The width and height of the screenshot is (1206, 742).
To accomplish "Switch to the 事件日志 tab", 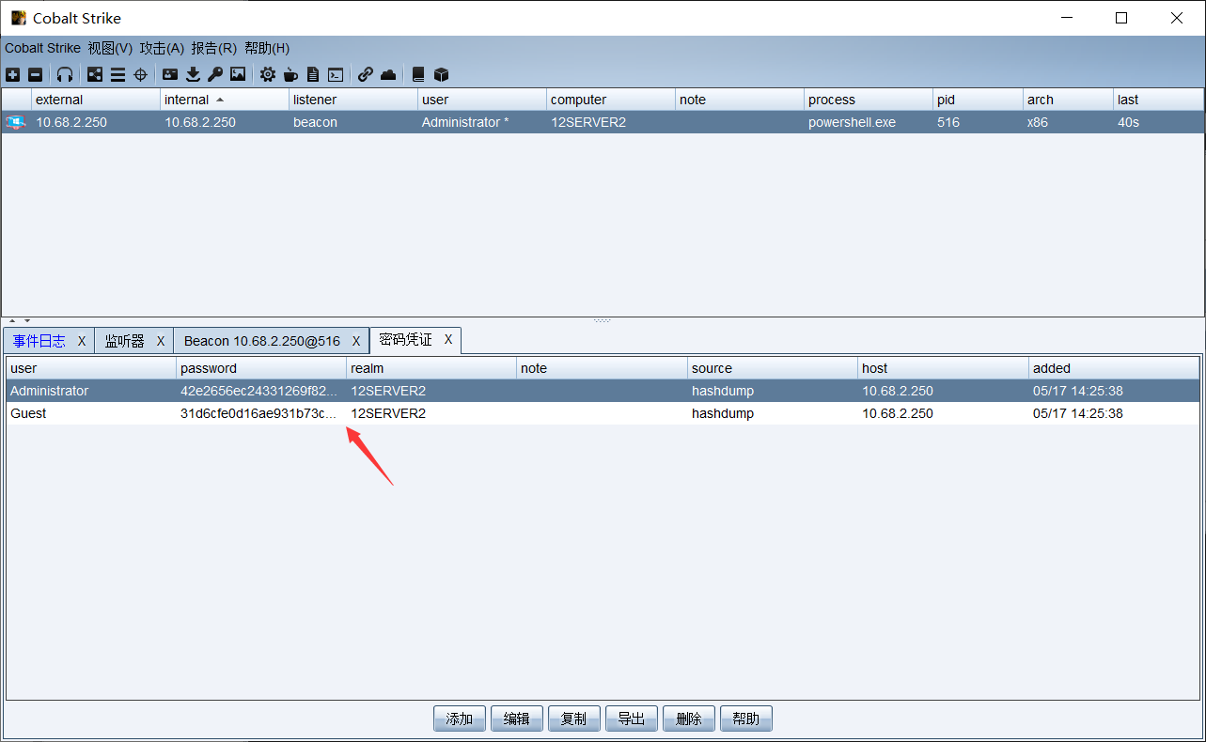I will tap(39, 341).
